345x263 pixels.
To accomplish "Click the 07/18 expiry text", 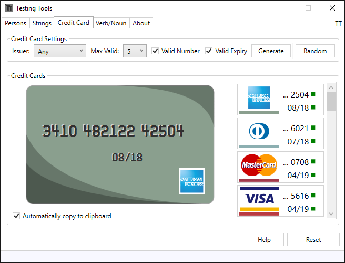I will coord(298,142).
